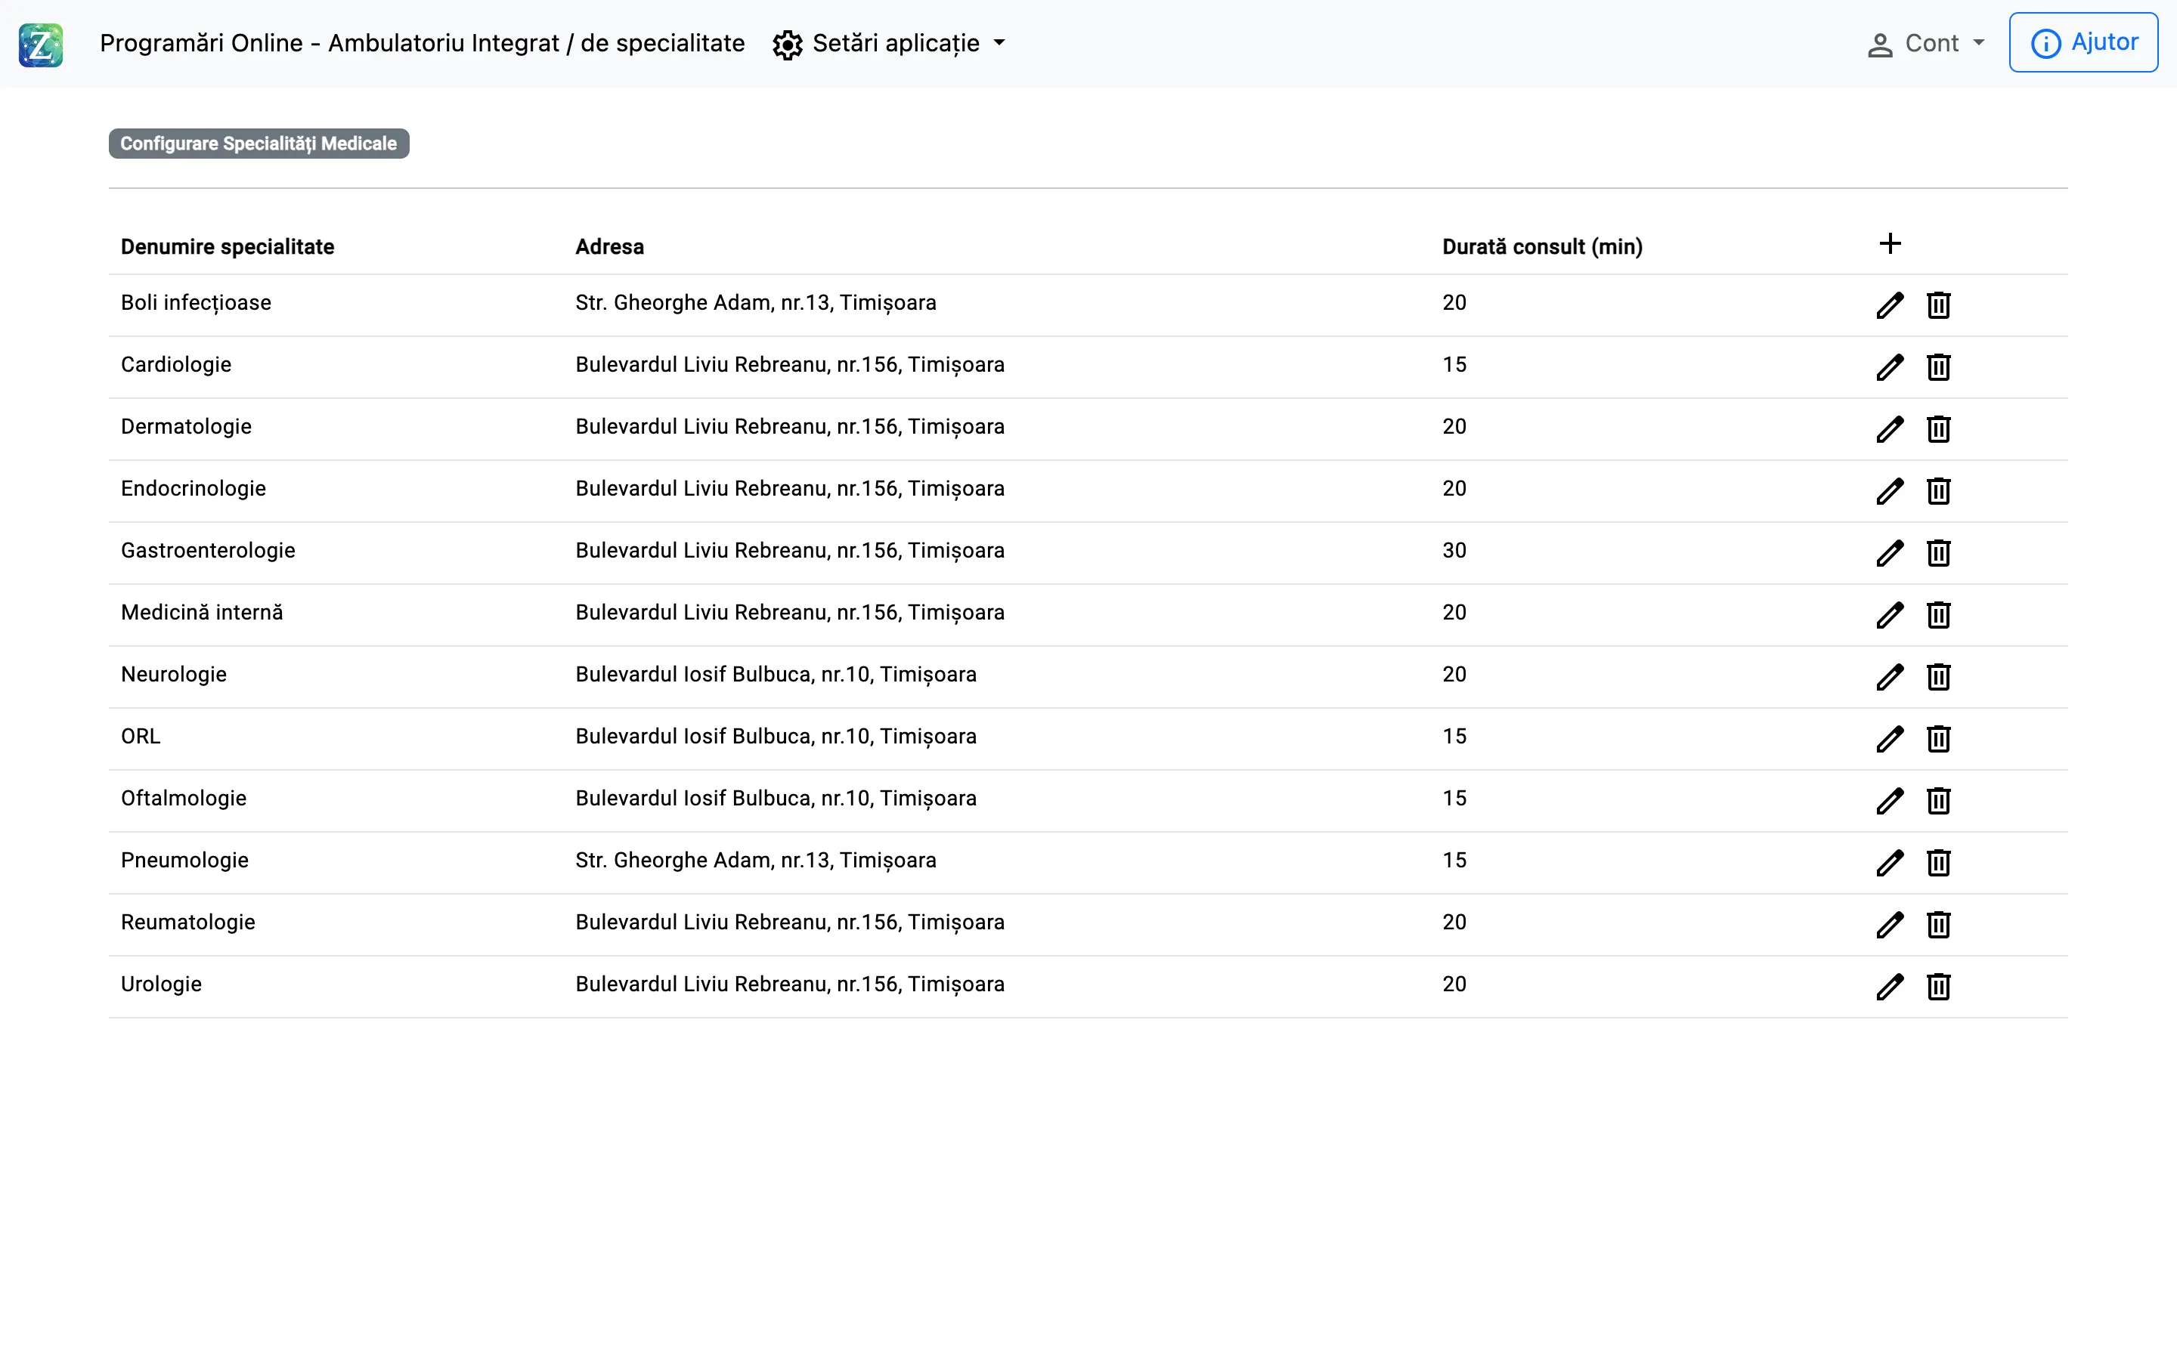Click the Programări Online app title
This screenshot has height=1360, width=2177.
click(422, 43)
